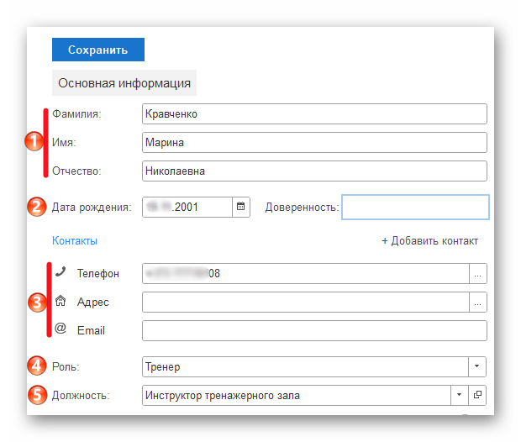Viewport: 521px width, 442px height.
Task: Select the Основная информация tab
Action: 124,83
